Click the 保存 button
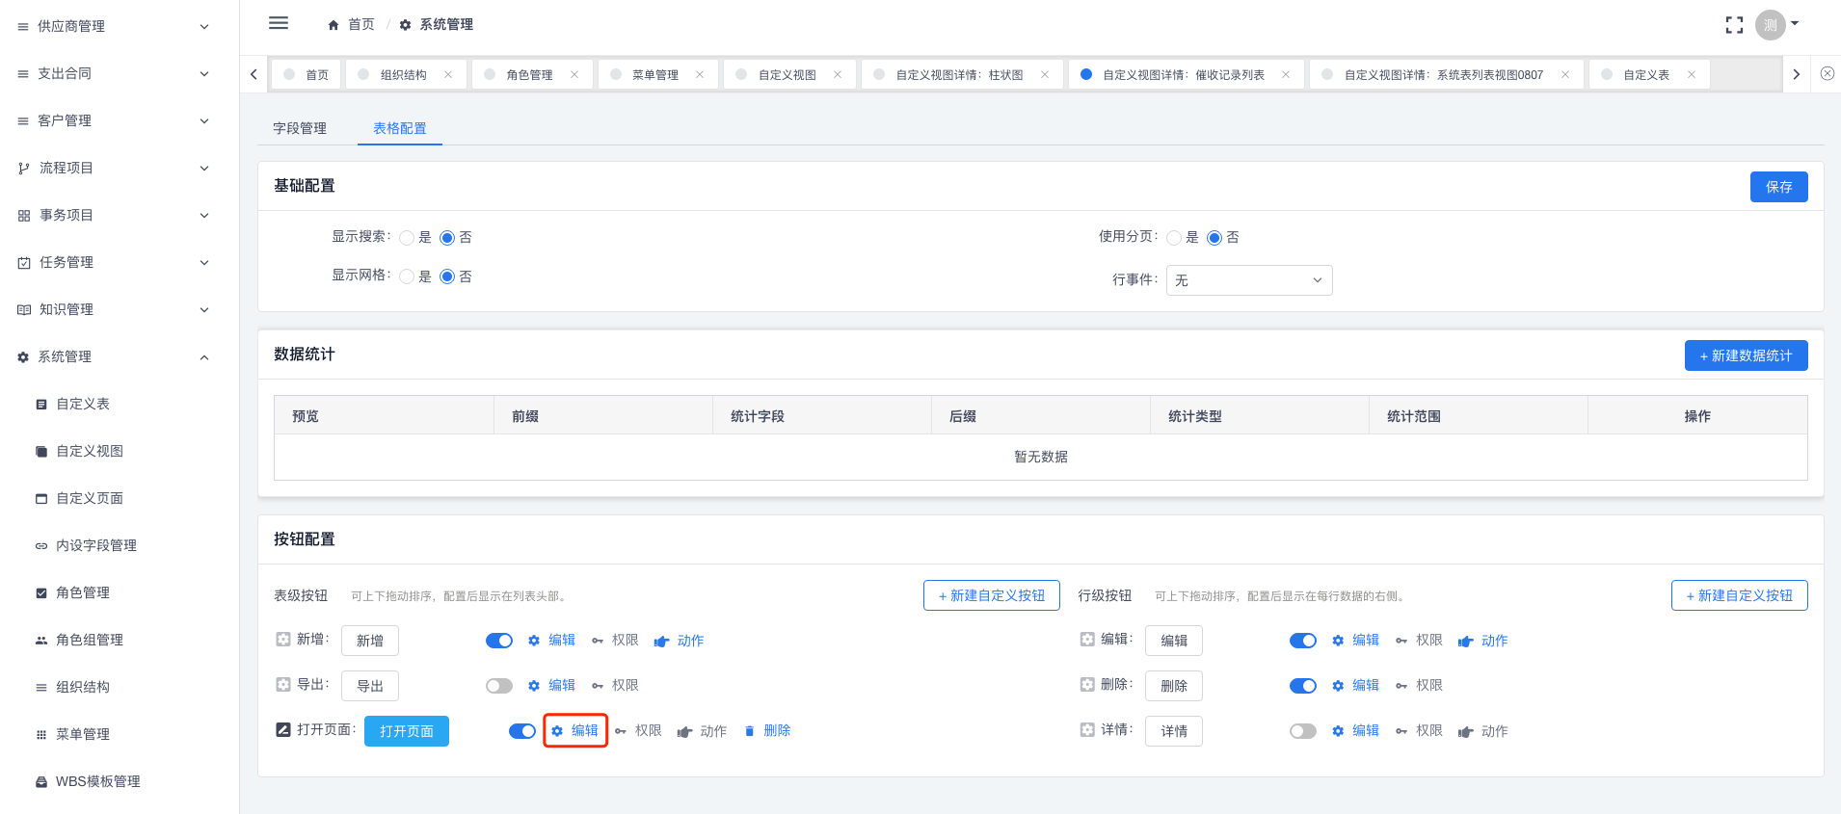This screenshot has width=1841, height=814. (1779, 187)
